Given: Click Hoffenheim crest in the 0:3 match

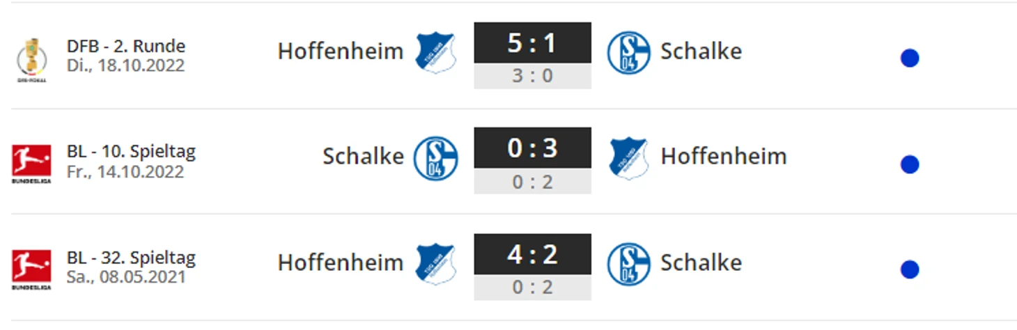Looking at the screenshot, I should coord(628,158).
